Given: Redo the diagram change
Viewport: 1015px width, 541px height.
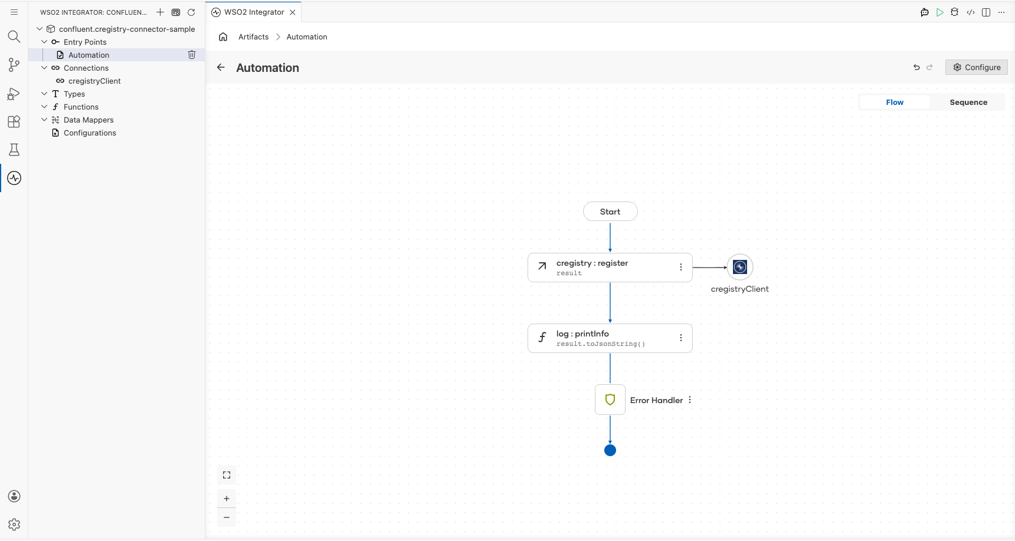Looking at the screenshot, I should coord(929,67).
